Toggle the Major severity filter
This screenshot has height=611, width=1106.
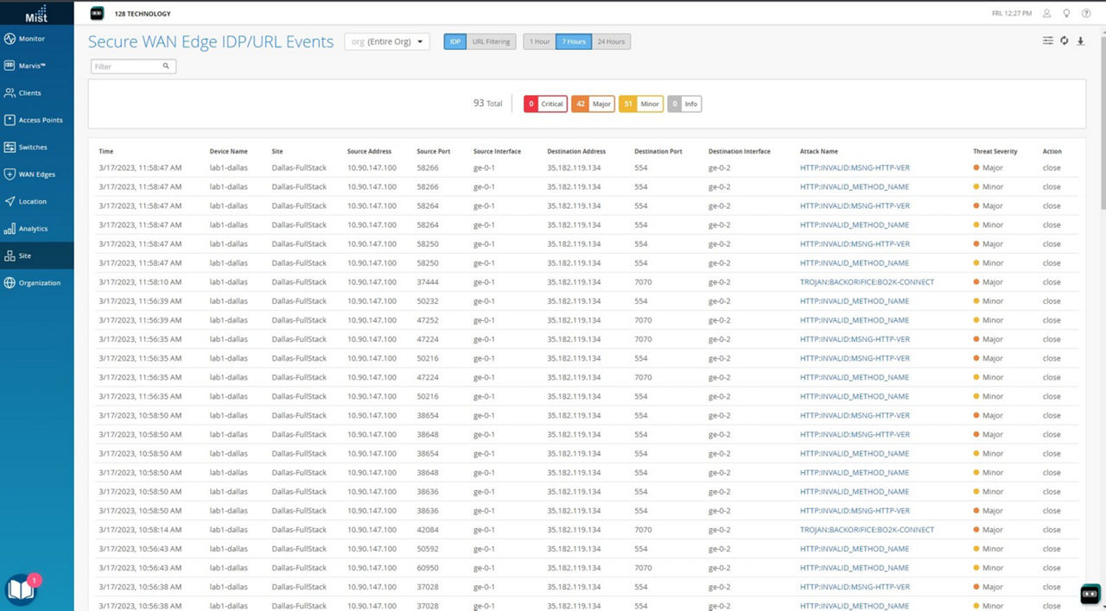pos(594,104)
